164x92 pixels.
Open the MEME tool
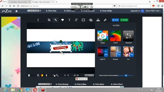tap(98, 20)
